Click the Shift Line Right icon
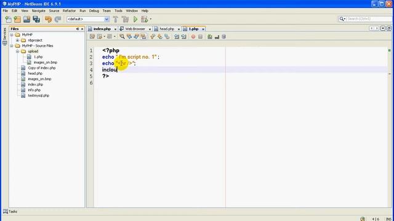The height and width of the screenshot is (221, 394). click(183, 37)
